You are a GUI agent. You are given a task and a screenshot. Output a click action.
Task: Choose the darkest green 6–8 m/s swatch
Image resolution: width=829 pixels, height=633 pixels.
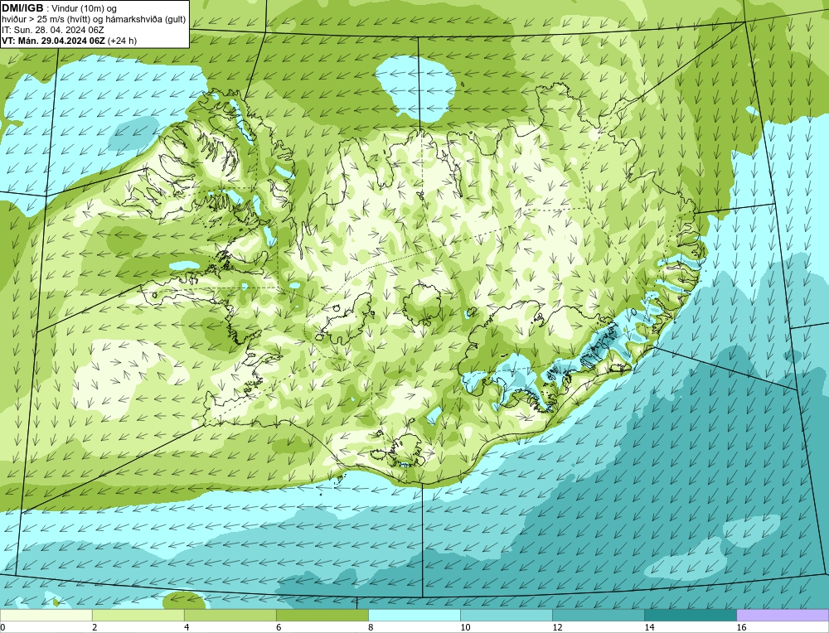[x=322, y=616]
